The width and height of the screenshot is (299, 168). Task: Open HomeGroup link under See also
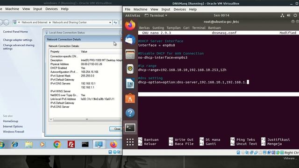coord(10,121)
